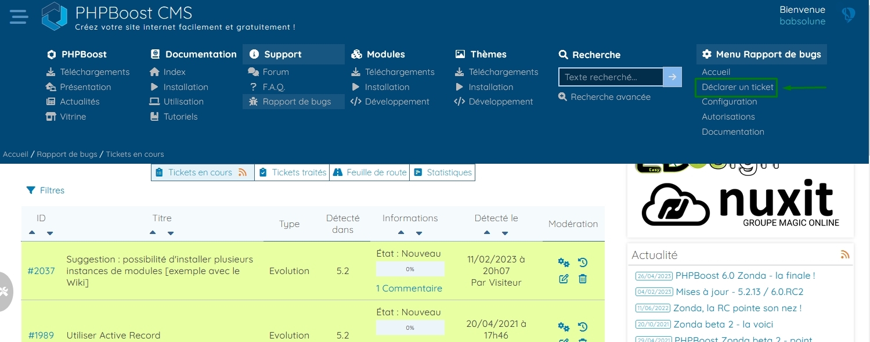Sort Informations column descending
870x342 pixels.
tap(419, 233)
